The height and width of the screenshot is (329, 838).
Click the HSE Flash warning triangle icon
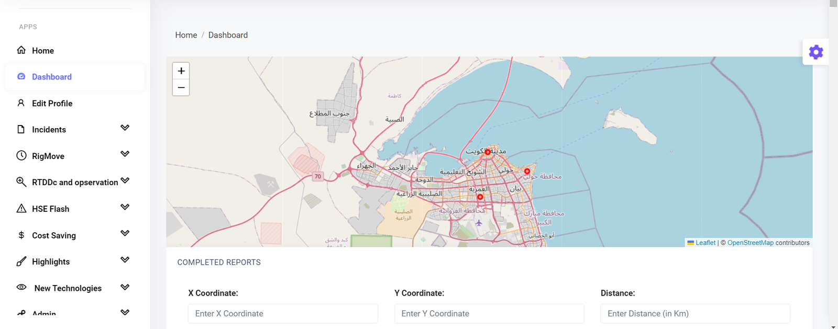[x=21, y=208]
